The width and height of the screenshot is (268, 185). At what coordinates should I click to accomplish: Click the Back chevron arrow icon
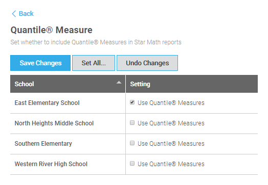tap(14, 14)
